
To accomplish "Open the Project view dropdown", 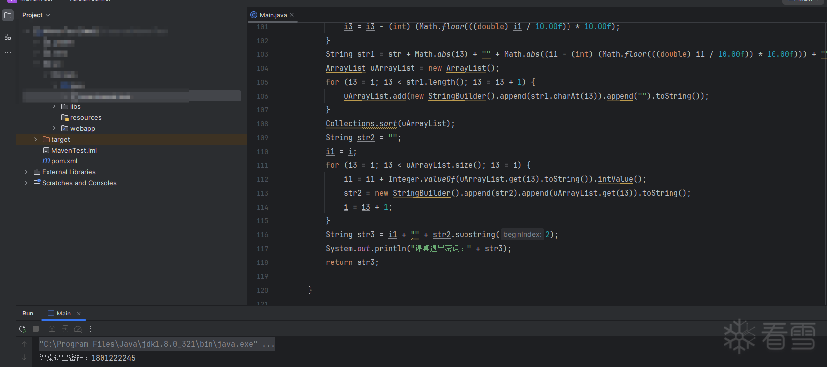I will (36, 15).
